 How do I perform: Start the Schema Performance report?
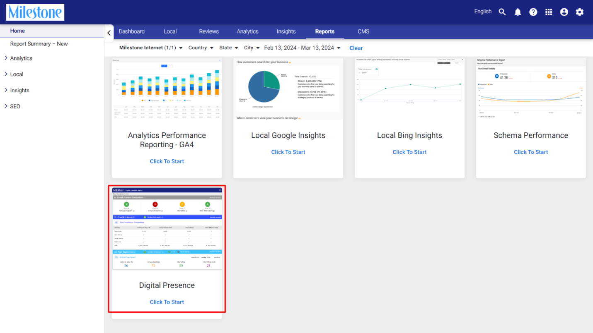click(531, 152)
